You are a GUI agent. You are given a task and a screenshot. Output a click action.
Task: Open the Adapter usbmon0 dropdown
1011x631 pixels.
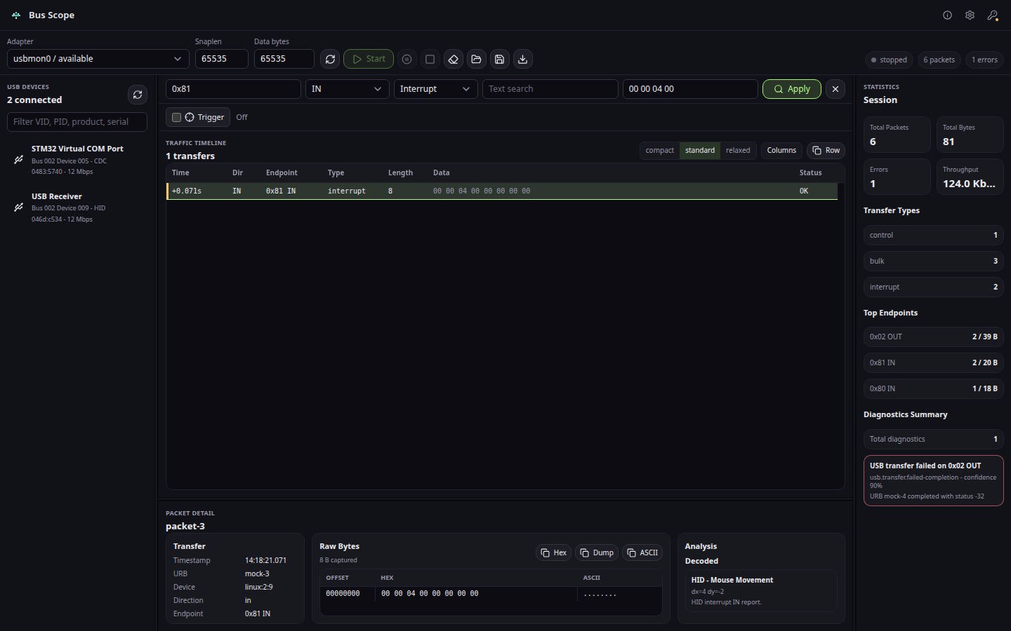[98, 59]
